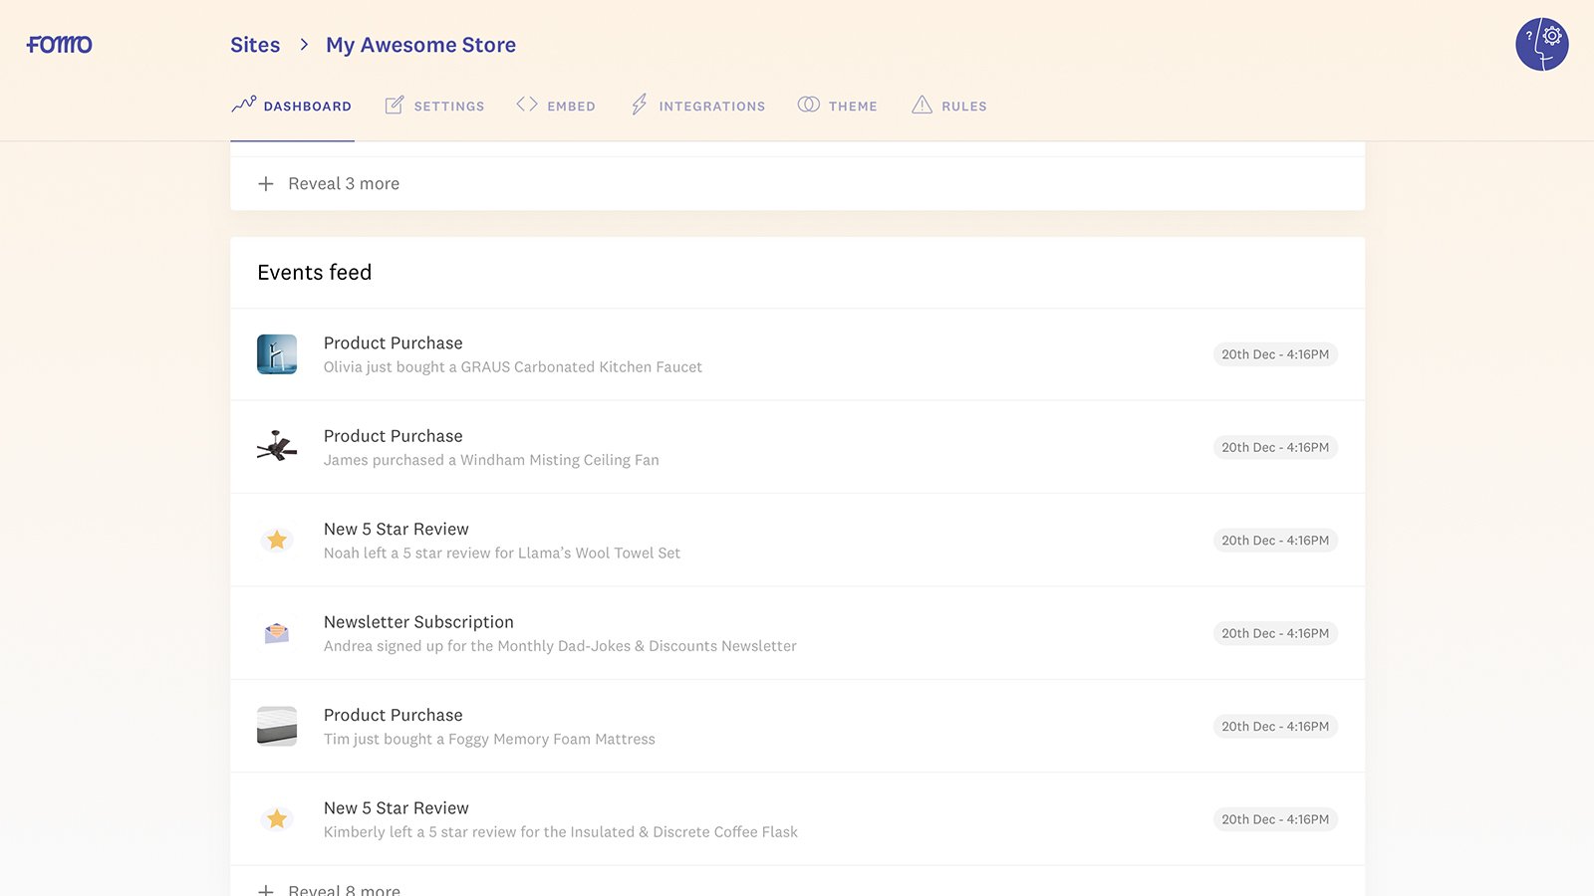Switch to the Settings tab
This screenshot has width=1594, height=896.
(448, 106)
